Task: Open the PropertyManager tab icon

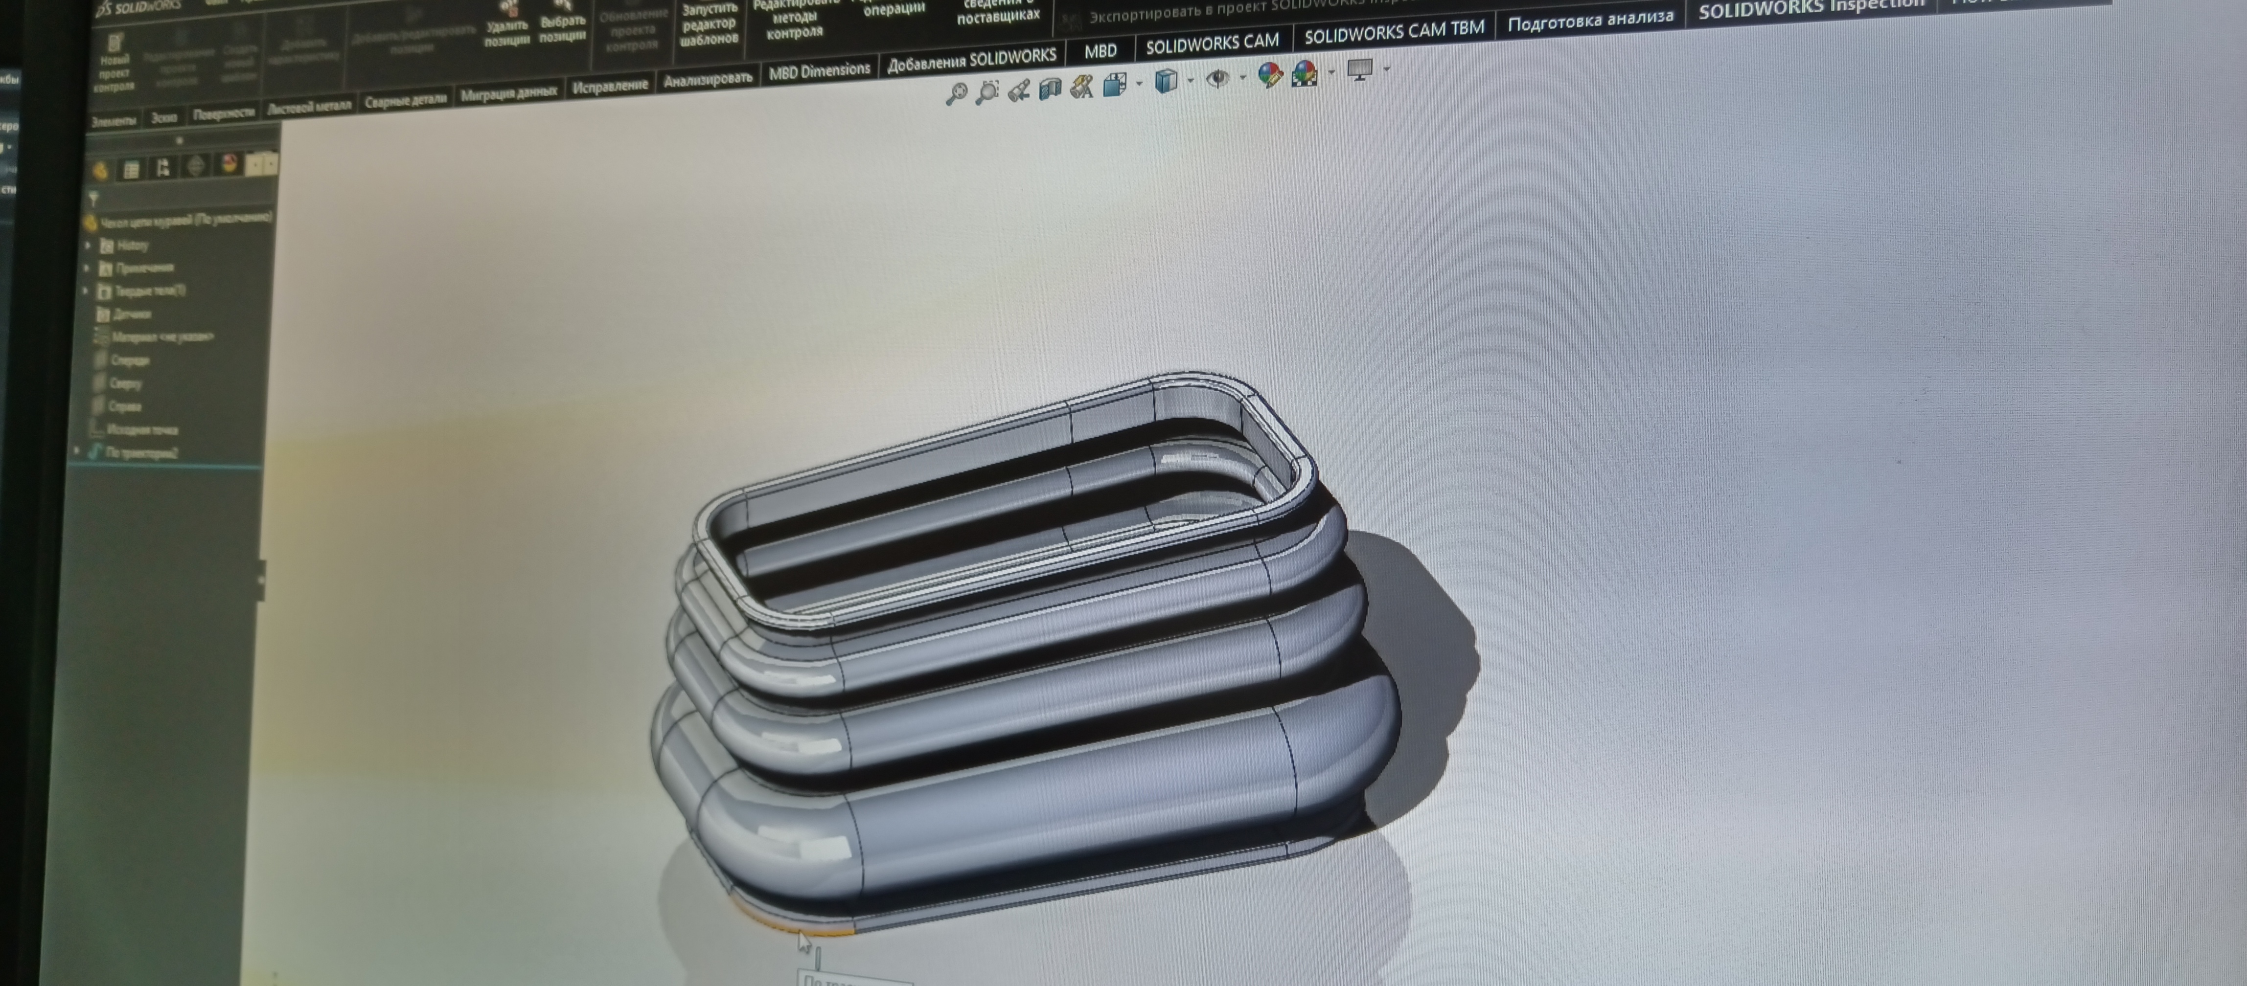Action: tap(131, 169)
